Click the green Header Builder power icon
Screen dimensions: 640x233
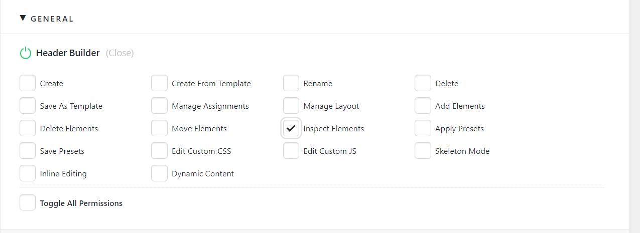26,53
